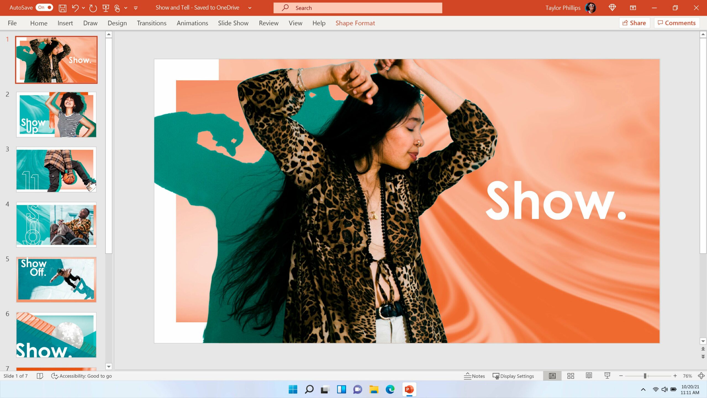
Task: Open the Transitions menu tab
Action: click(152, 23)
